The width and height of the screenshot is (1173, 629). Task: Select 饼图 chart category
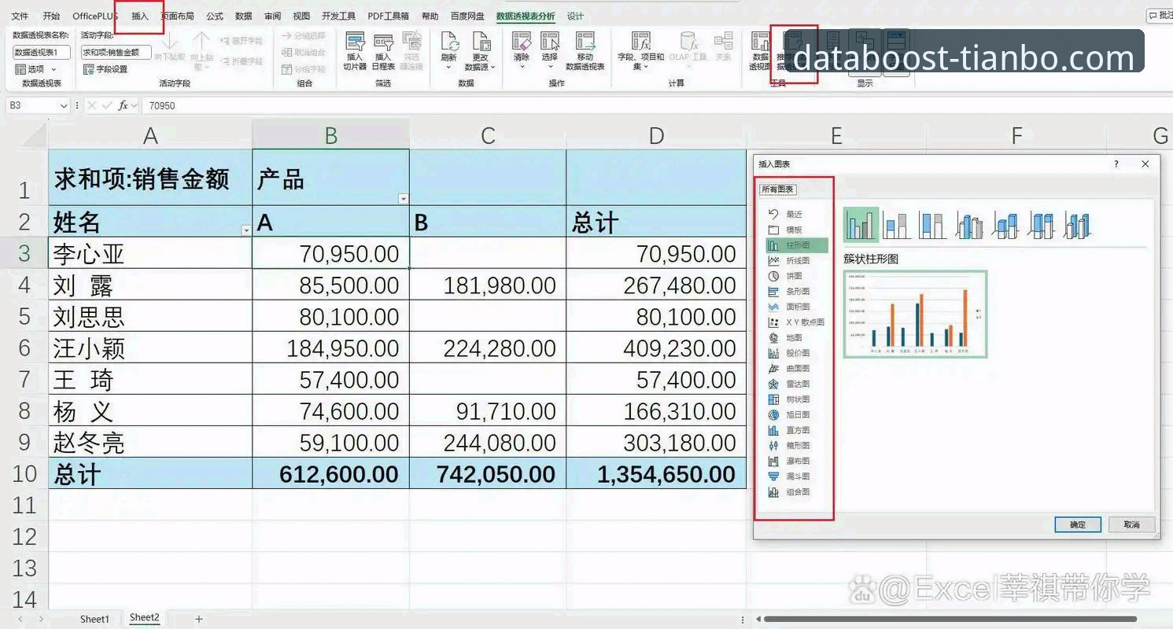click(795, 276)
